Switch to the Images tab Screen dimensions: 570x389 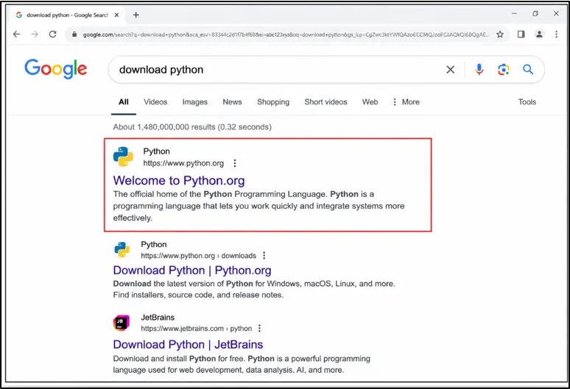coord(195,102)
